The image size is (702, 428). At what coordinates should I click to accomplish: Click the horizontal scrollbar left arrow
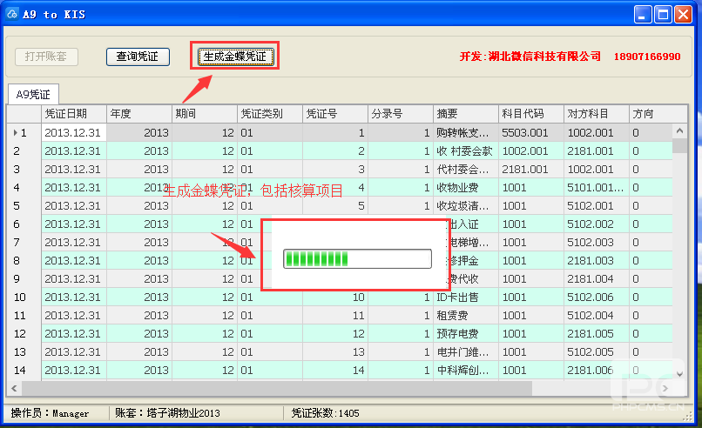(15, 389)
